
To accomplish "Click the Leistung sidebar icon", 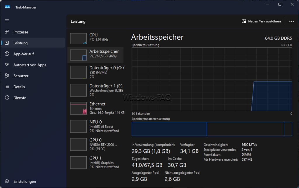I will tap(7, 43).
